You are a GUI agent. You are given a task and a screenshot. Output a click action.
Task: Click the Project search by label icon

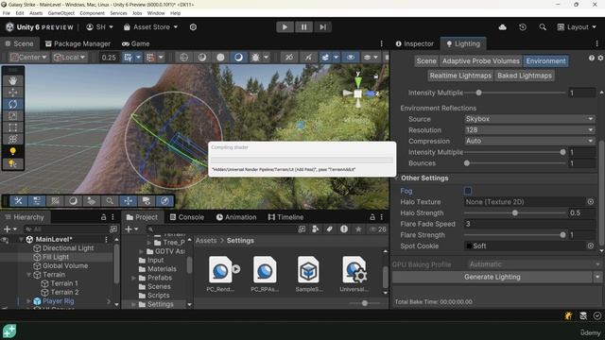click(x=330, y=229)
